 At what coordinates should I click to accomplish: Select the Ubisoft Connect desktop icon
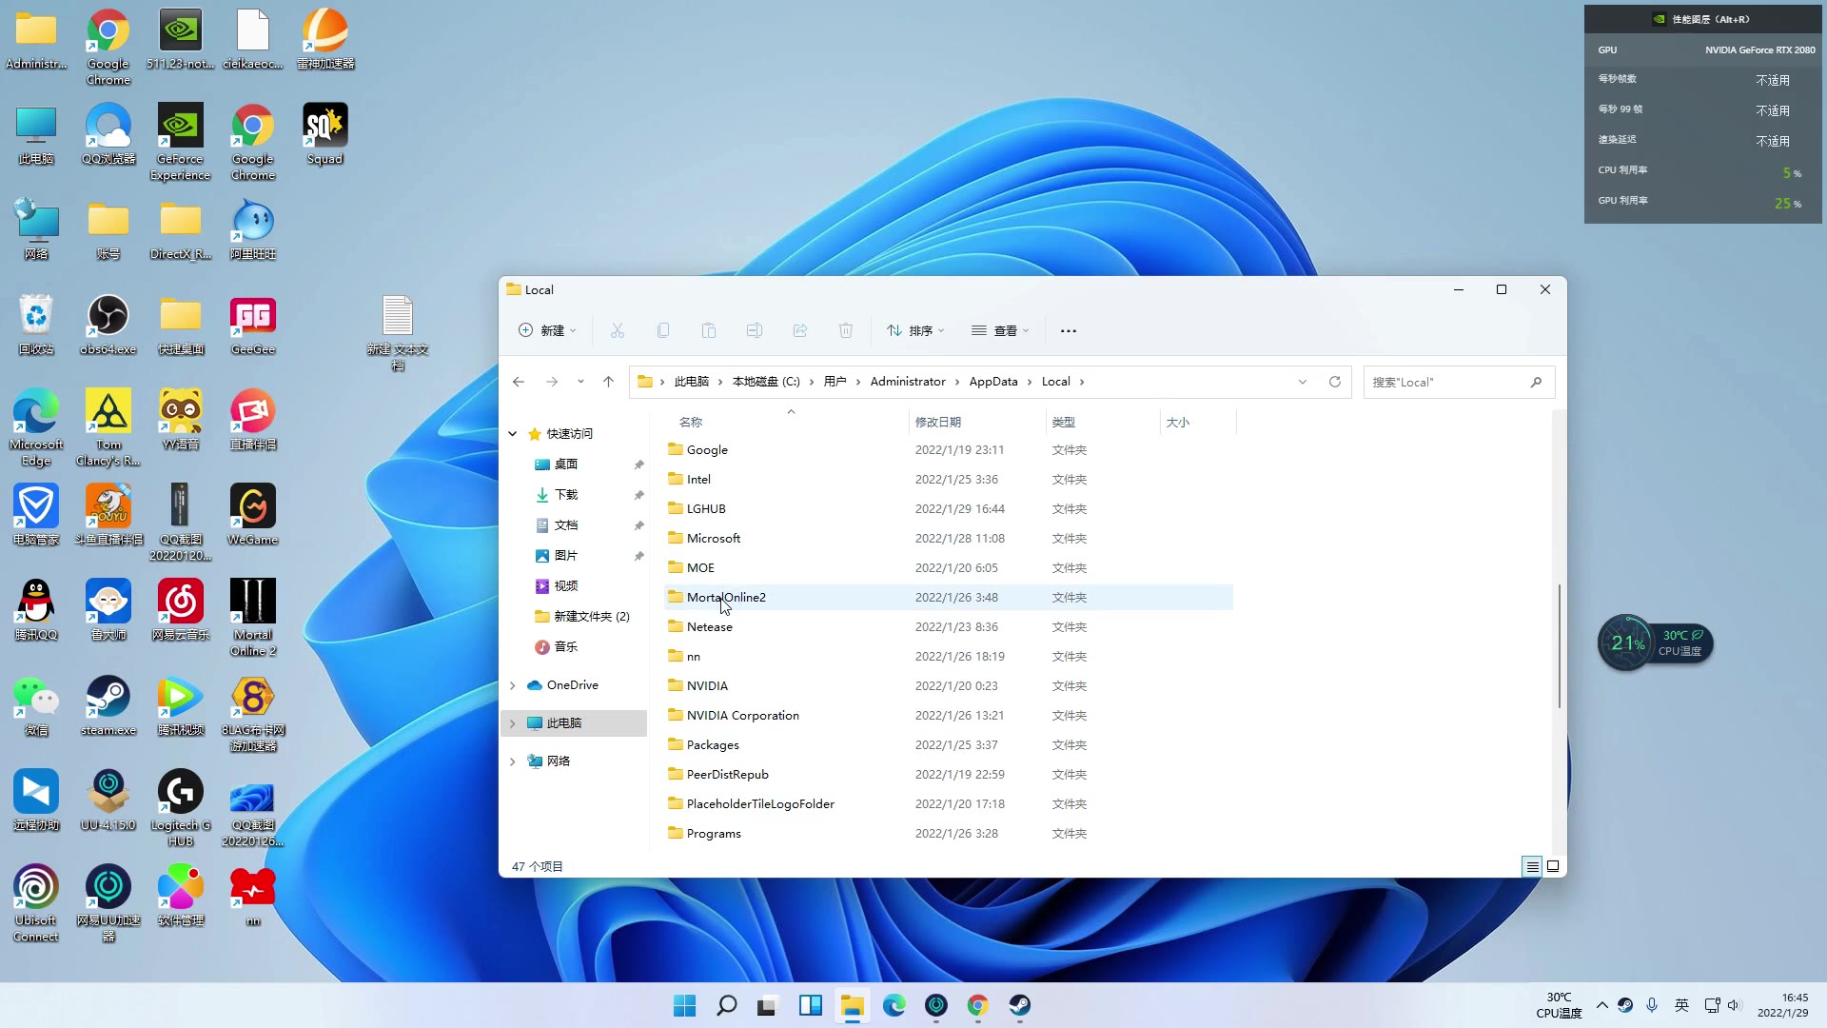click(x=36, y=902)
